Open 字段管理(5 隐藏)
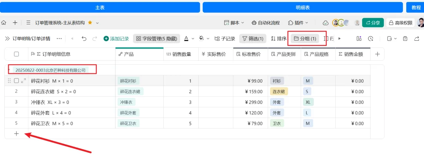This screenshot has height=163, width=424. pyautogui.click(x=157, y=38)
